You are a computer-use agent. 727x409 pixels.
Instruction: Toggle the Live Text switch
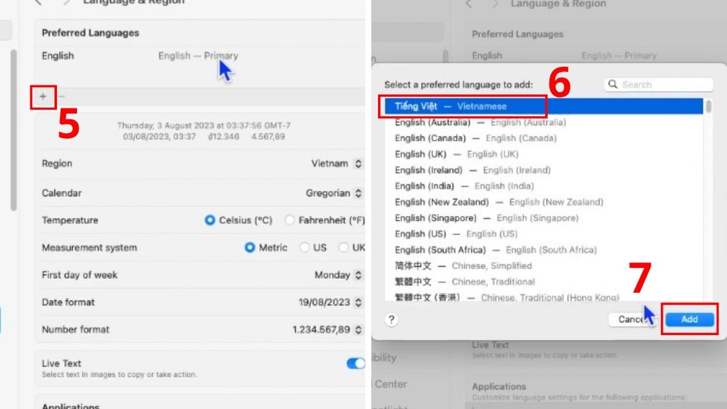tap(356, 364)
